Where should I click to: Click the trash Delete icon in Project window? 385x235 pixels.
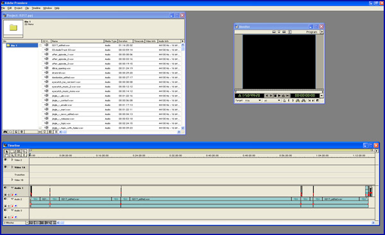click(22, 132)
